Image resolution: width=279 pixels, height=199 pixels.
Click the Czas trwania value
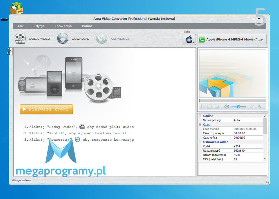point(248,129)
